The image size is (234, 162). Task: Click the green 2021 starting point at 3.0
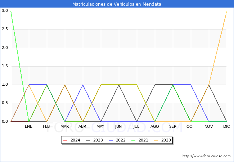[11, 11]
